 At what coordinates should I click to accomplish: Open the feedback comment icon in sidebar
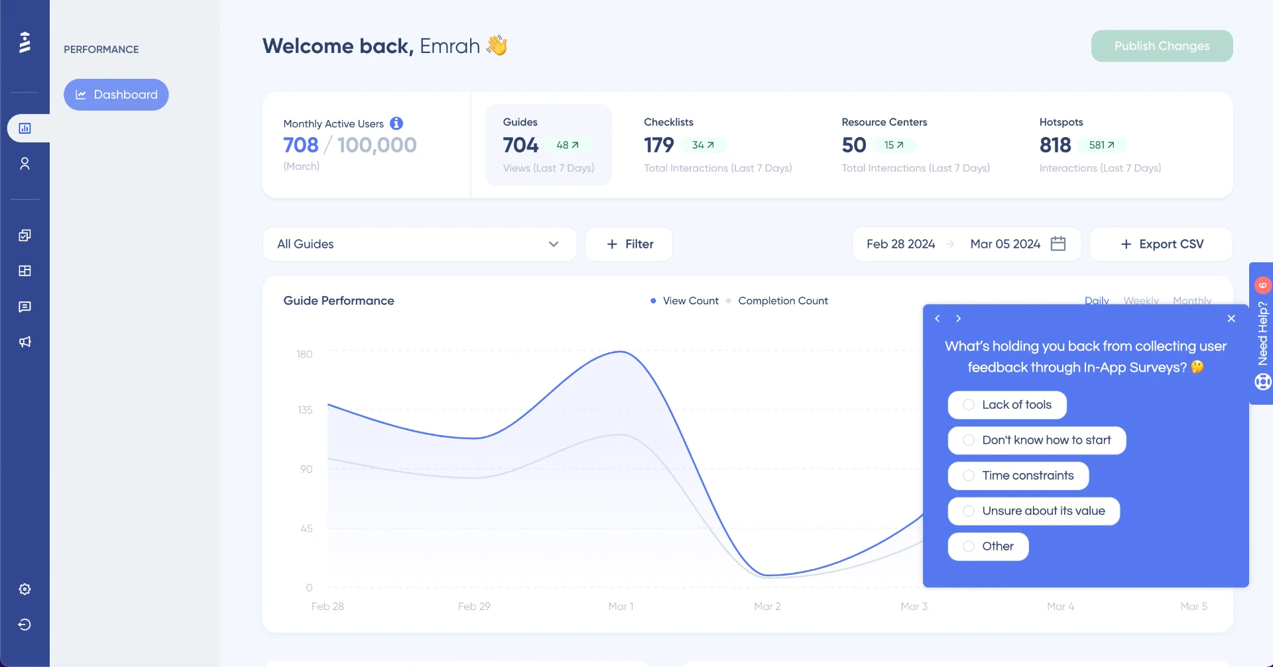click(x=25, y=307)
